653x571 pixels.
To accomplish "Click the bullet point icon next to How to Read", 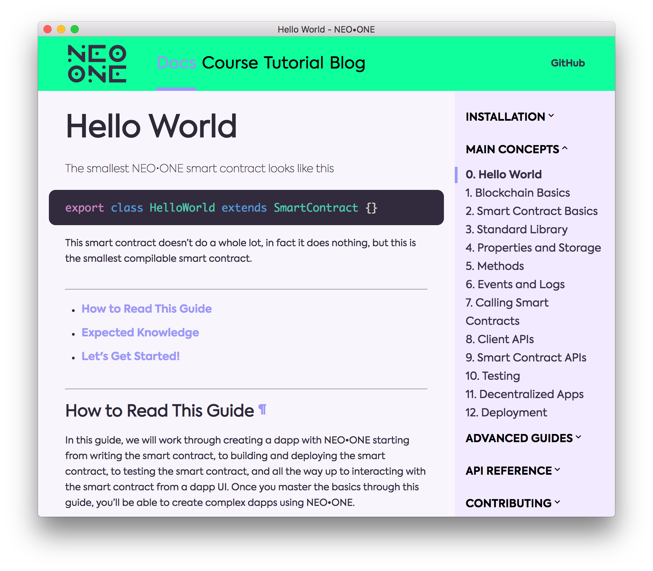I will pos(74,309).
